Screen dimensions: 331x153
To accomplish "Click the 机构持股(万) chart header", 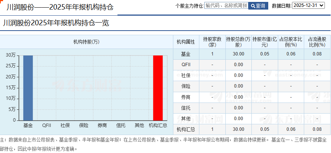I will 86,42.
